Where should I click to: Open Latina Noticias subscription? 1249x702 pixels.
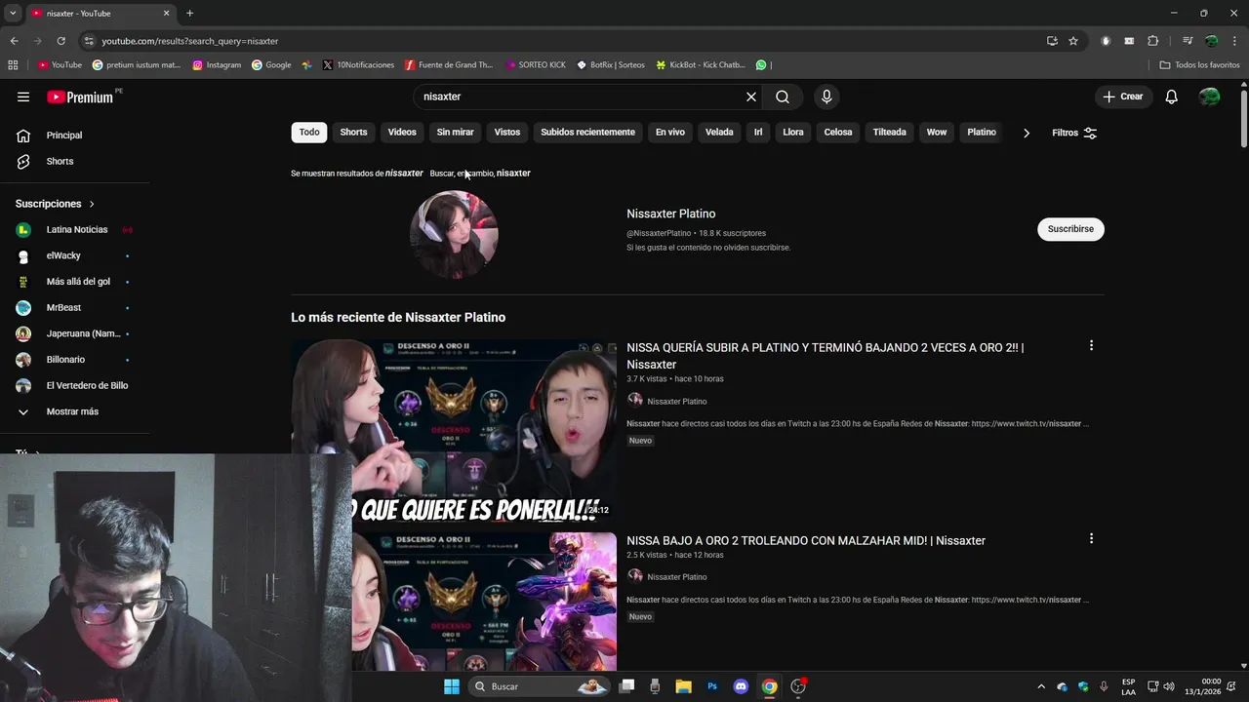(76, 230)
